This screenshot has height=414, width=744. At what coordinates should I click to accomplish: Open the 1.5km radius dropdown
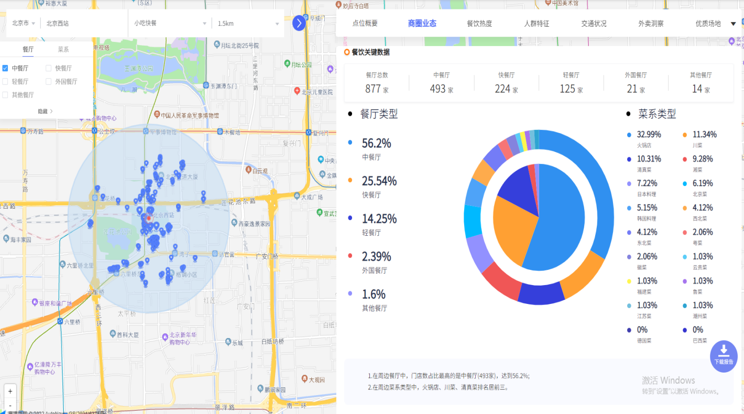248,24
